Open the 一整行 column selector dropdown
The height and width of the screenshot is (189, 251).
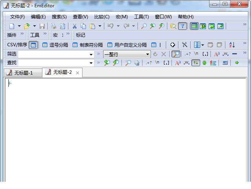[127, 54]
